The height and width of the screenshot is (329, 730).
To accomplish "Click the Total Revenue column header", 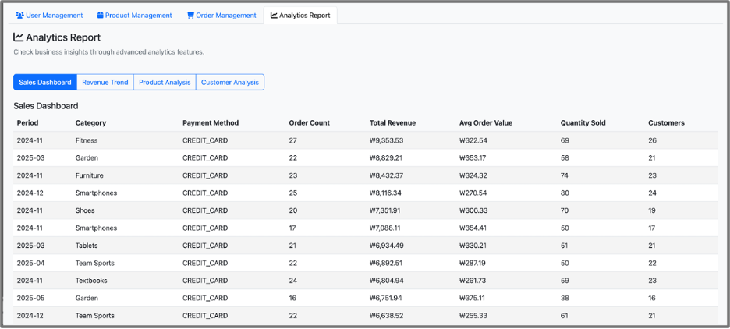I will click(392, 123).
